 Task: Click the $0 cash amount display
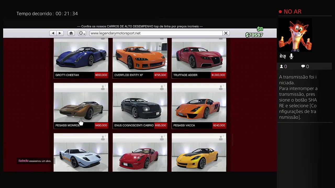[x=260, y=29]
